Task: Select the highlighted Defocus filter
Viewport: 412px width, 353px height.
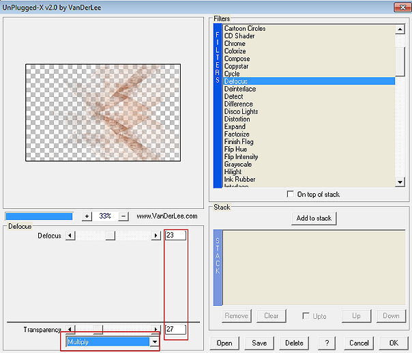Action: (309, 81)
